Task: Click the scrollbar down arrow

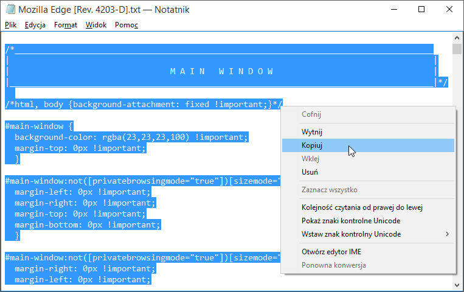Action: point(457,285)
